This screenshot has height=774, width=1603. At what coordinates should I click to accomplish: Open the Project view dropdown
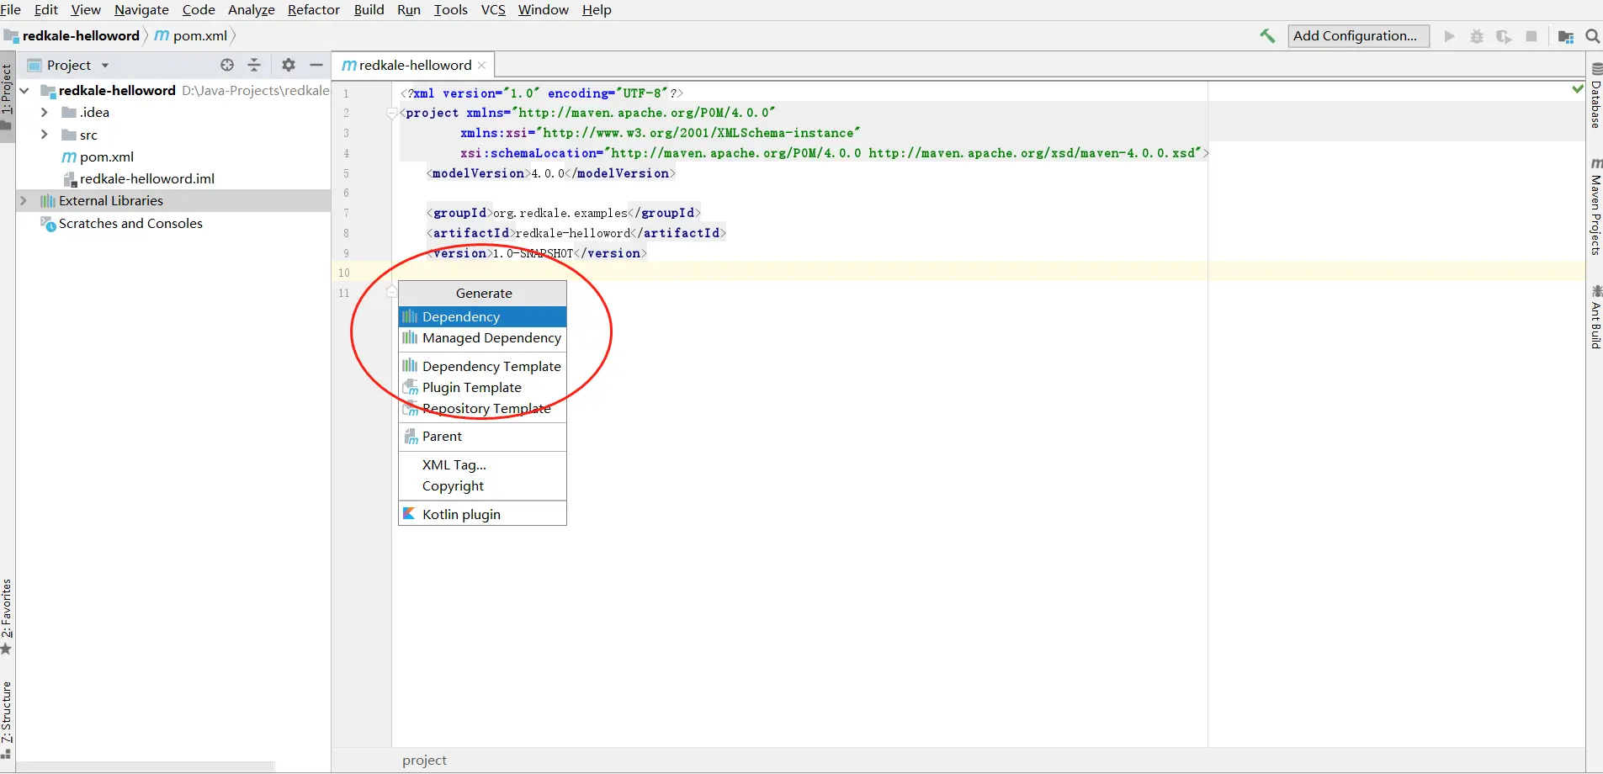tap(69, 65)
